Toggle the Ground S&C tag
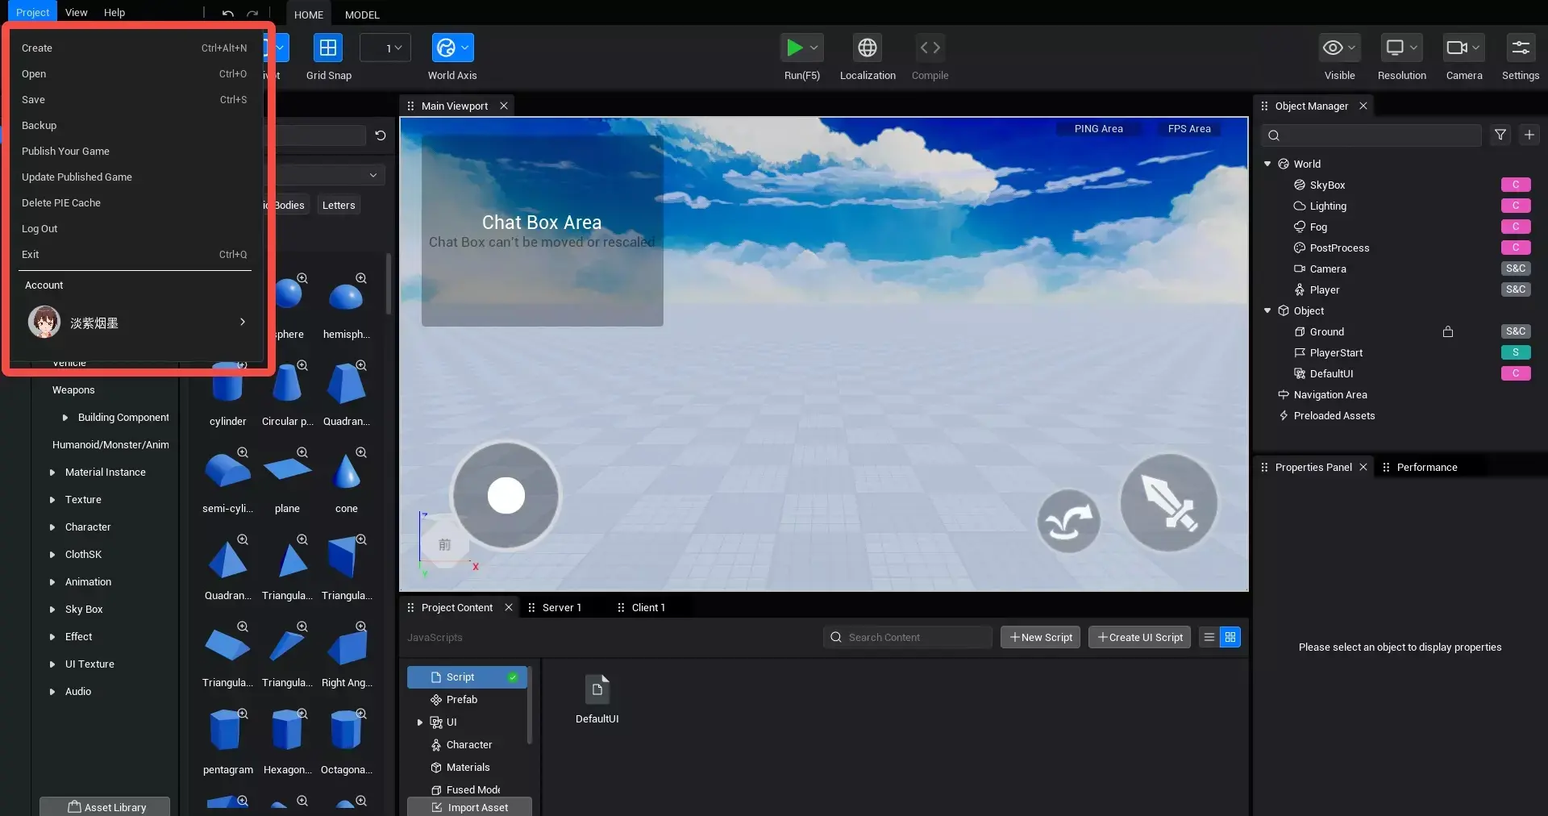 pyautogui.click(x=1516, y=331)
